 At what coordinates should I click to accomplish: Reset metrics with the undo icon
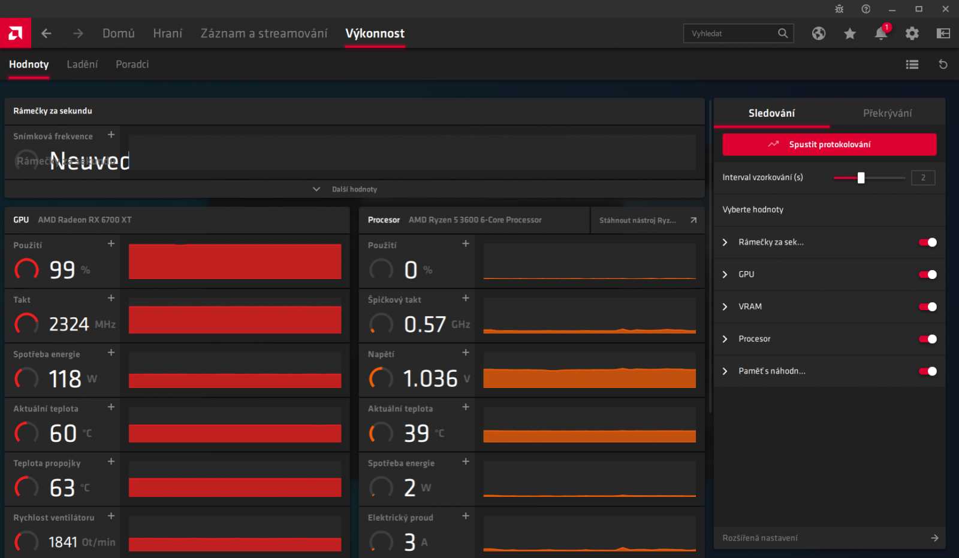pyautogui.click(x=943, y=65)
